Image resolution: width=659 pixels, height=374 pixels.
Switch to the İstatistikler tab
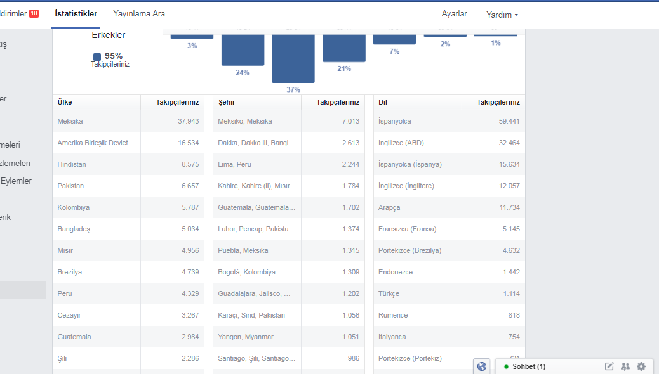[x=76, y=14]
